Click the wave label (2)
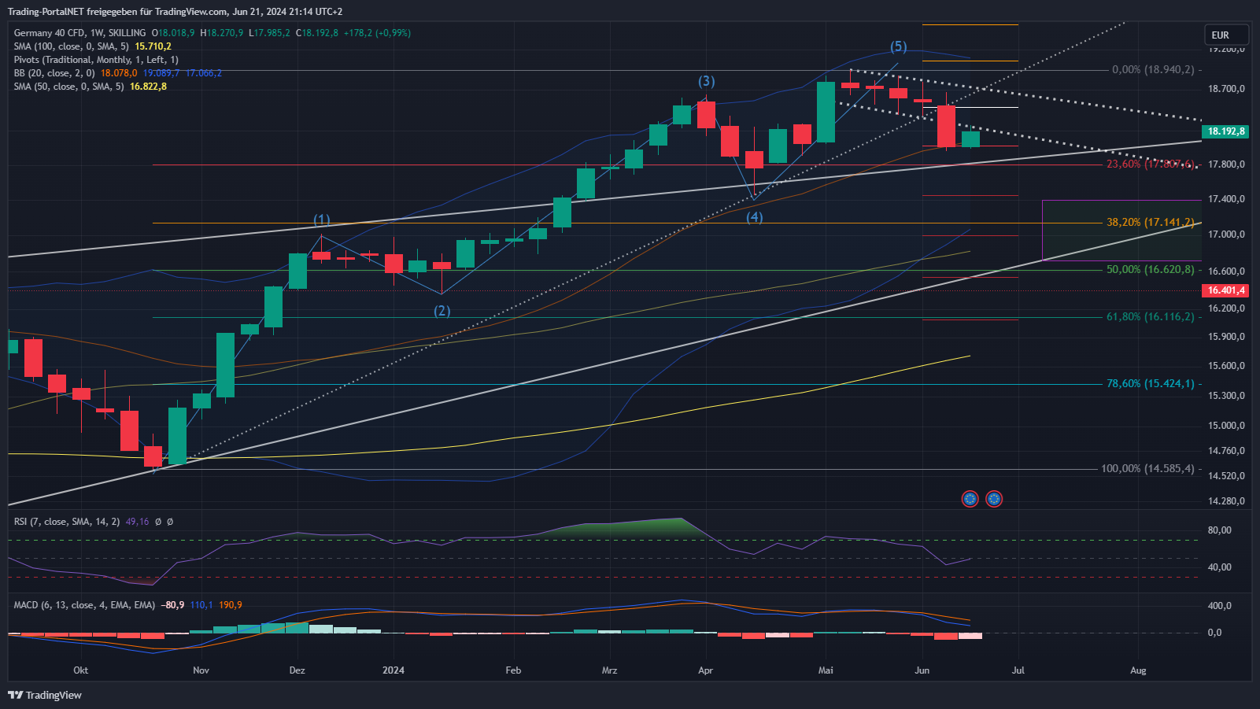Viewport: 1260px width, 709px height. click(442, 311)
